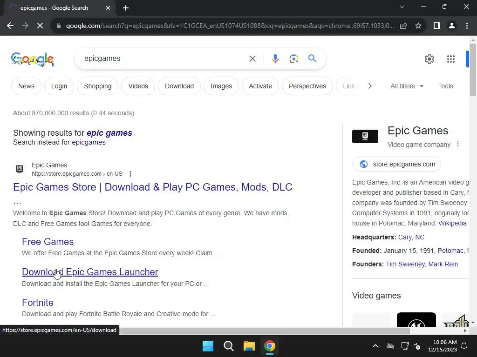Close the epicgames Google Search tab

point(108,8)
